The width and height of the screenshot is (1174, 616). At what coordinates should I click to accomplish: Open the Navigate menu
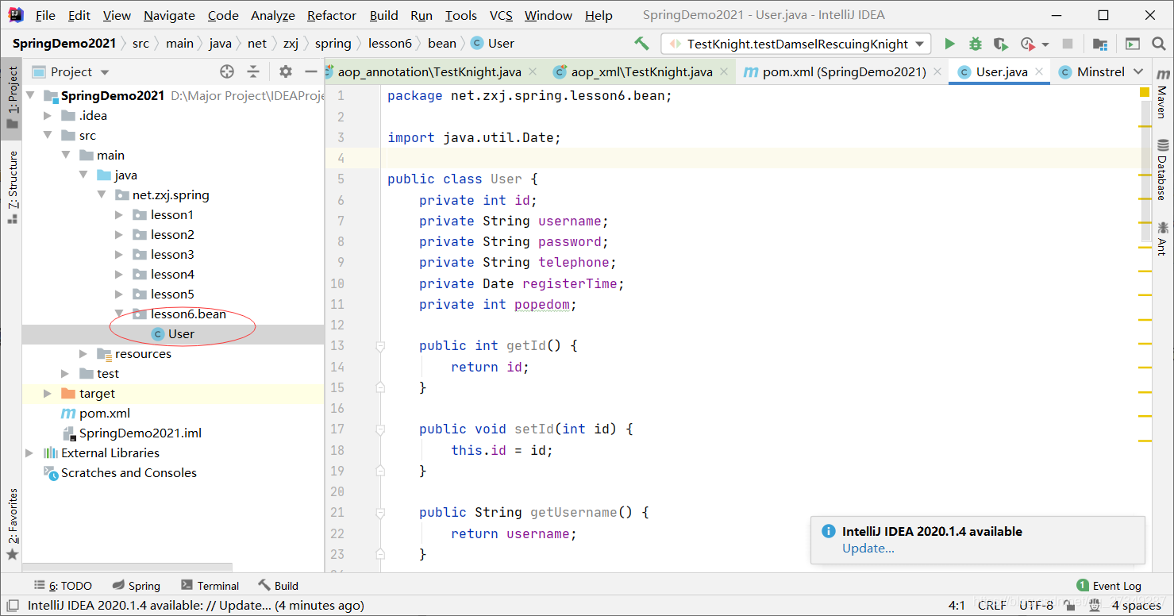[169, 15]
